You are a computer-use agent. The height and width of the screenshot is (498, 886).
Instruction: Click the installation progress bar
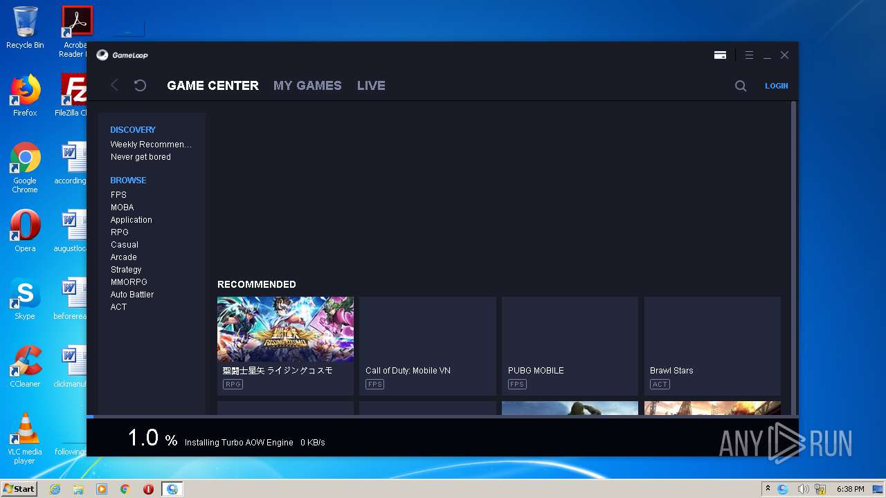coord(442,416)
